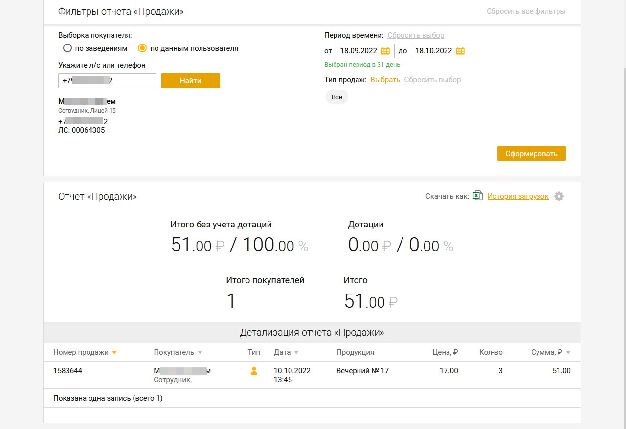Open report settings gear
This screenshot has width=626, height=429.
[x=559, y=196]
